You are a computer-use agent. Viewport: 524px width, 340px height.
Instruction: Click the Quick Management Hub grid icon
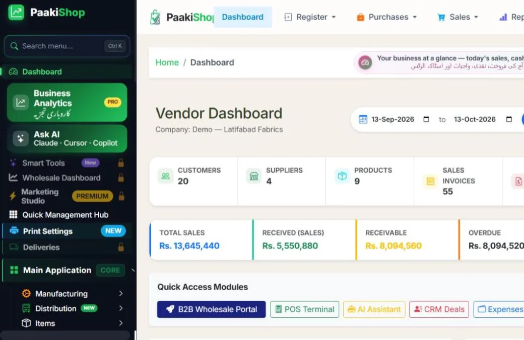point(14,215)
